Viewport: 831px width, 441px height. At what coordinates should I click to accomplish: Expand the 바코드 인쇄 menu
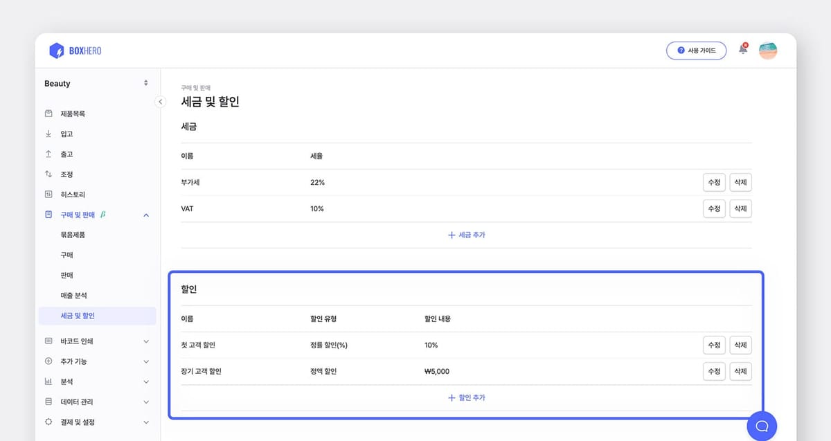(145, 341)
